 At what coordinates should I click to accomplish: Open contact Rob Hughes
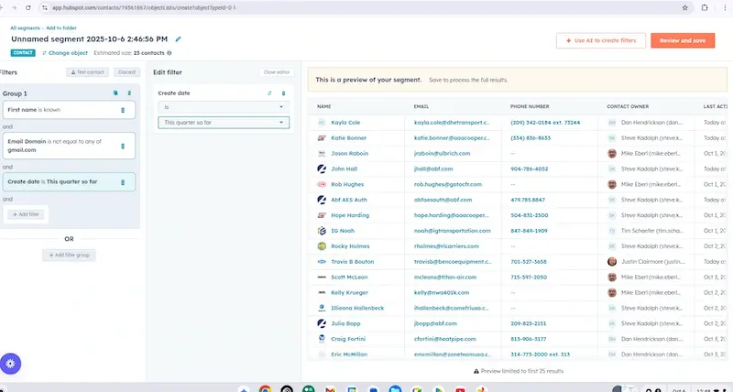point(347,185)
